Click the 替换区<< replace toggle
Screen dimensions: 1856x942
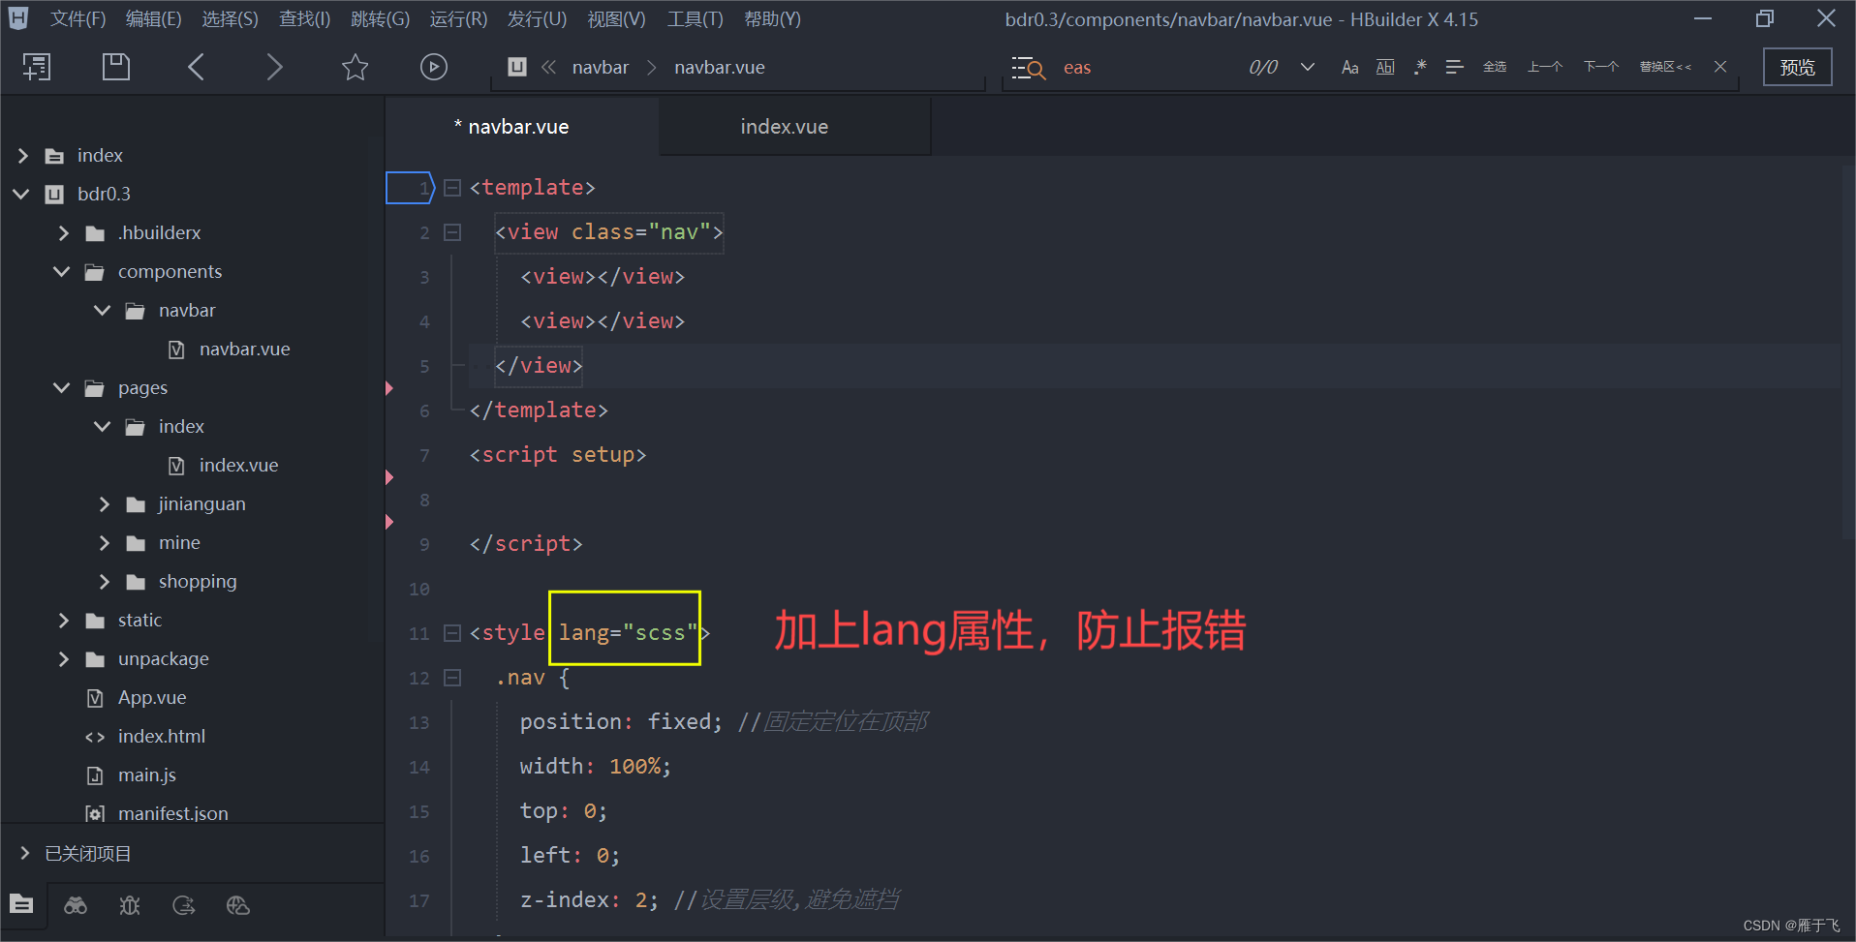coord(1665,67)
